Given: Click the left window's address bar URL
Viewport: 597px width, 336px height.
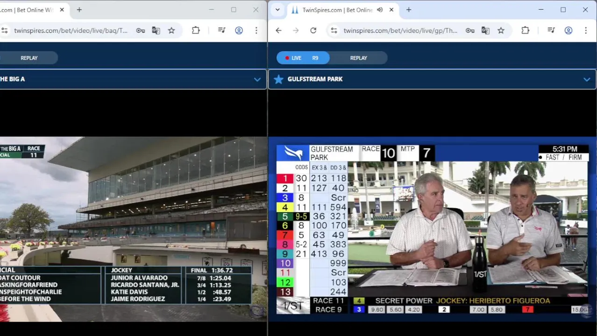Looking at the screenshot, I should pyautogui.click(x=71, y=30).
